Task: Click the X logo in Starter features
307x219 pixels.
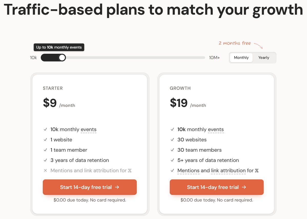Action: click(x=130, y=171)
